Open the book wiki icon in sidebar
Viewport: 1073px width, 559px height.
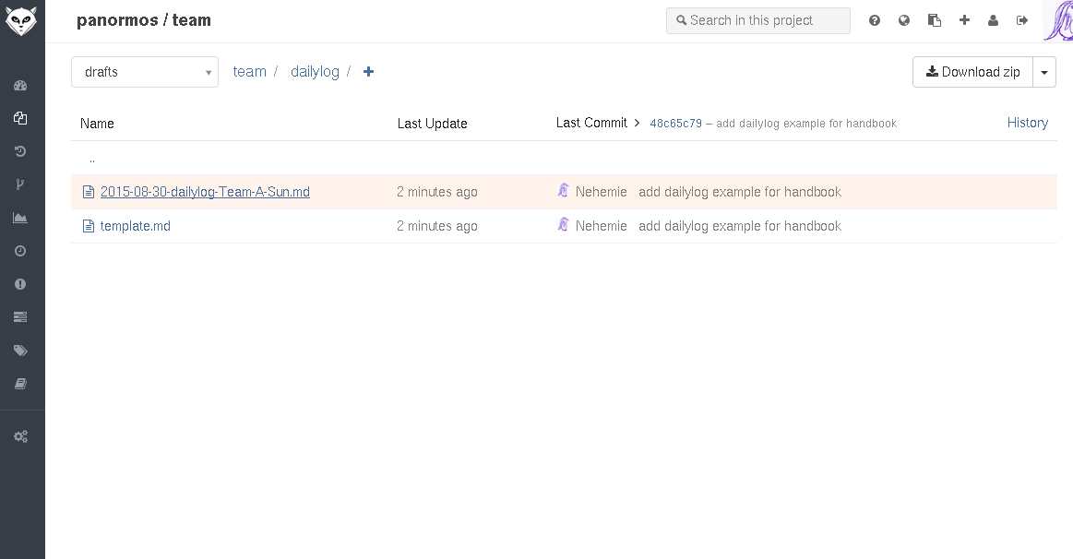coord(20,384)
